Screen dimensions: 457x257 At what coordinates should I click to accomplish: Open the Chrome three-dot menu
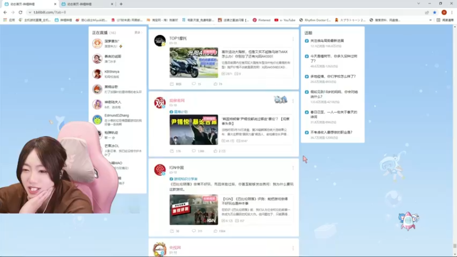pyautogui.click(x=452, y=13)
